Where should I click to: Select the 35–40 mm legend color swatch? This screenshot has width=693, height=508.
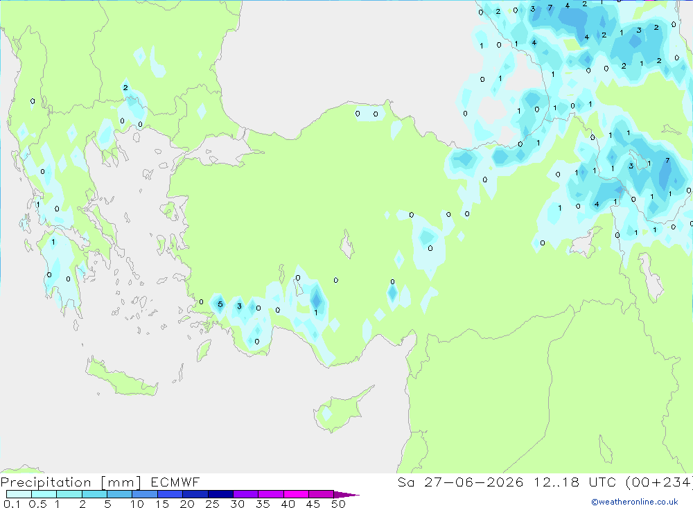click(271, 494)
